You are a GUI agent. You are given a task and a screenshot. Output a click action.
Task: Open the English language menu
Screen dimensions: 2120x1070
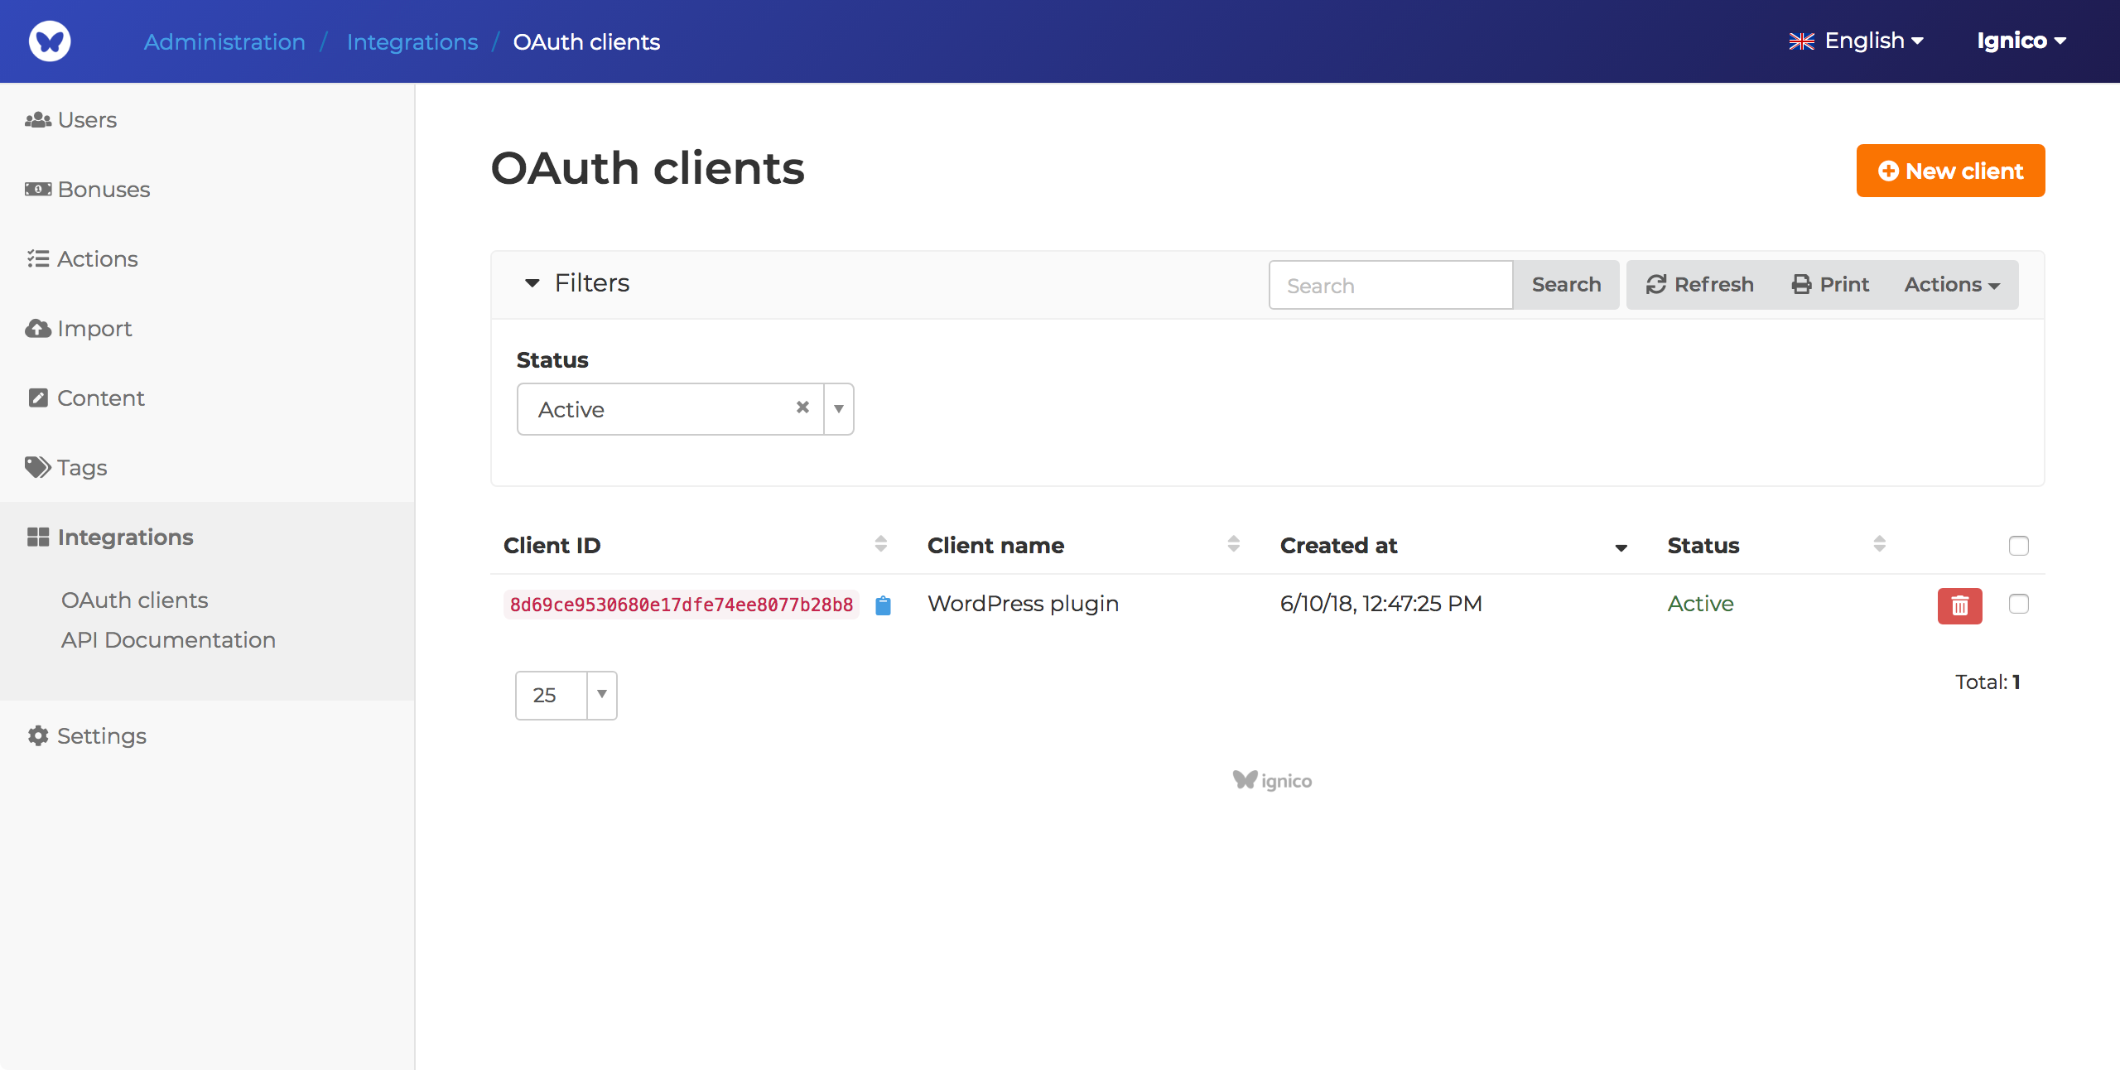(1857, 41)
